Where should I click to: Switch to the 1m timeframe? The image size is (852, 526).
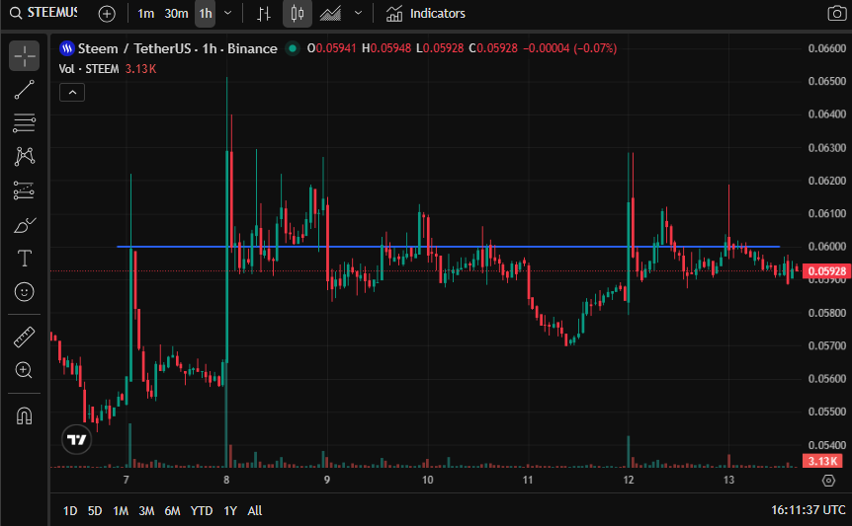tap(145, 14)
